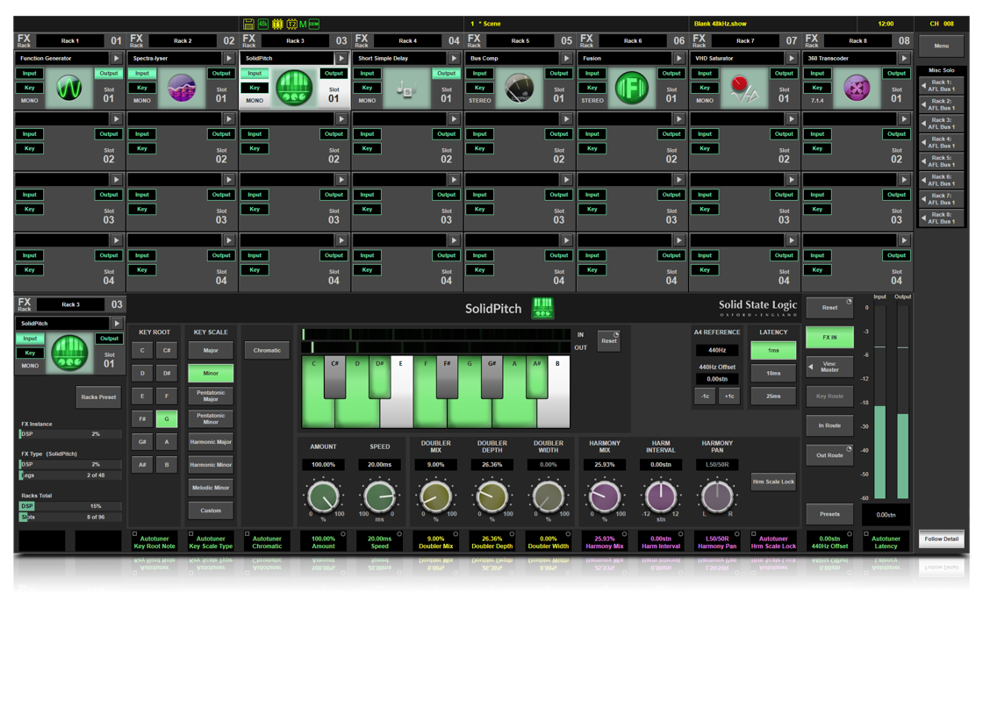The height and width of the screenshot is (714, 983).
Task: Expand the VHD Saturator dropdown arrow
Action: pyautogui.click(x=791, y=58)
